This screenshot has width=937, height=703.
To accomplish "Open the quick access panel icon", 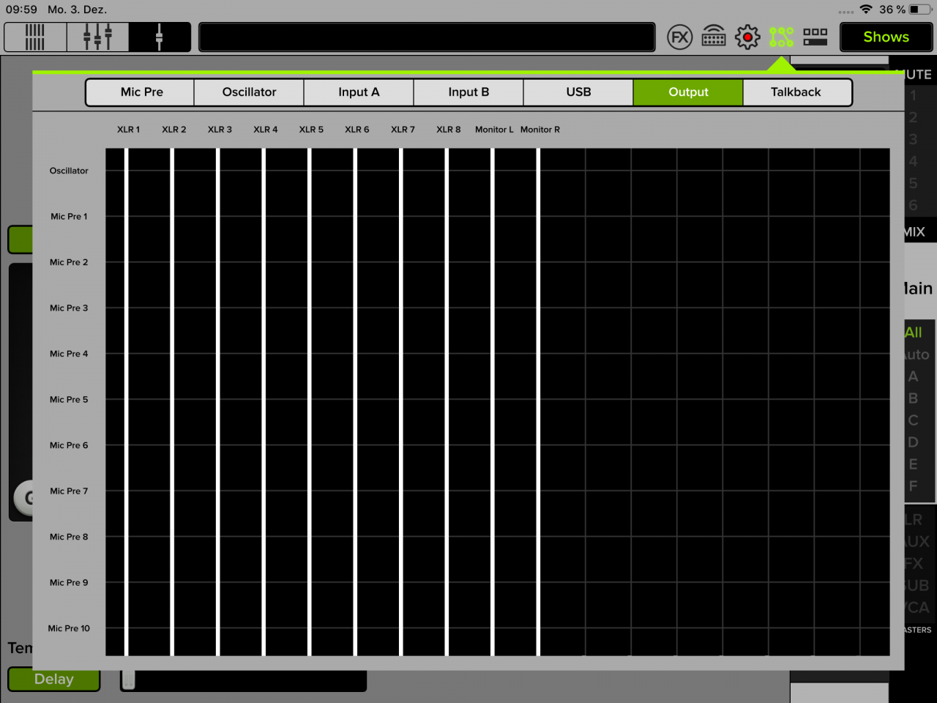I will coord(815,37).
